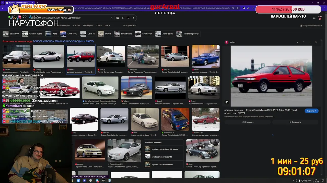Open the preview title история левинов link

pyautogui.click(x=261, y=112)
